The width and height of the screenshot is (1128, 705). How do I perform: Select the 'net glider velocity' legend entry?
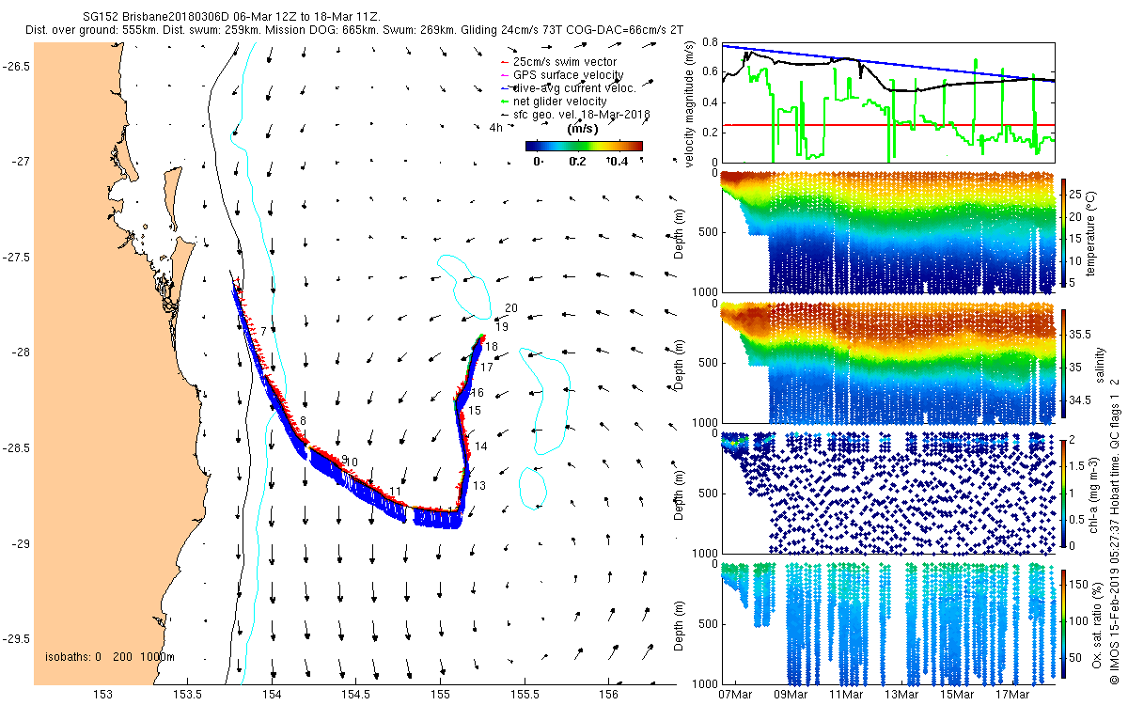point(554,101)
